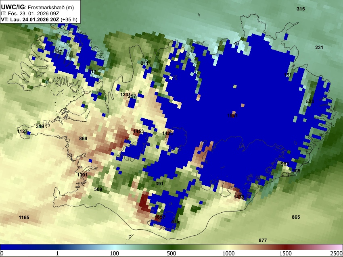Click map value 257 next to 1231
This screenshot has height=257, width=343.
click(132, 96)
